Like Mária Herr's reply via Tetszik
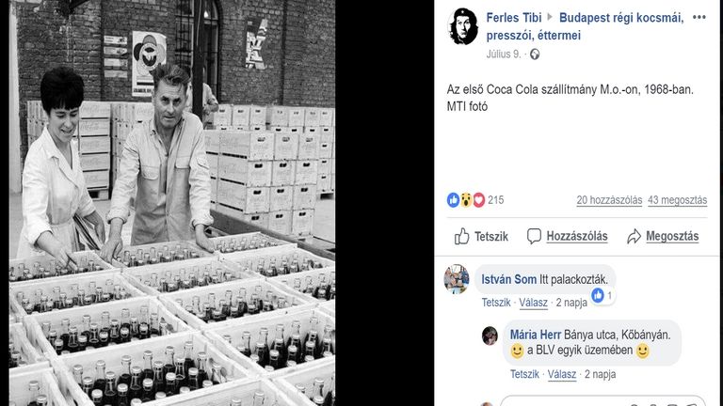This screenshot has height=406, width=723. click(x=524, y=374)
